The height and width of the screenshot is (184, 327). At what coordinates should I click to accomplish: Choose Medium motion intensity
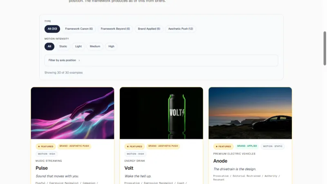[x=95, y=46]
